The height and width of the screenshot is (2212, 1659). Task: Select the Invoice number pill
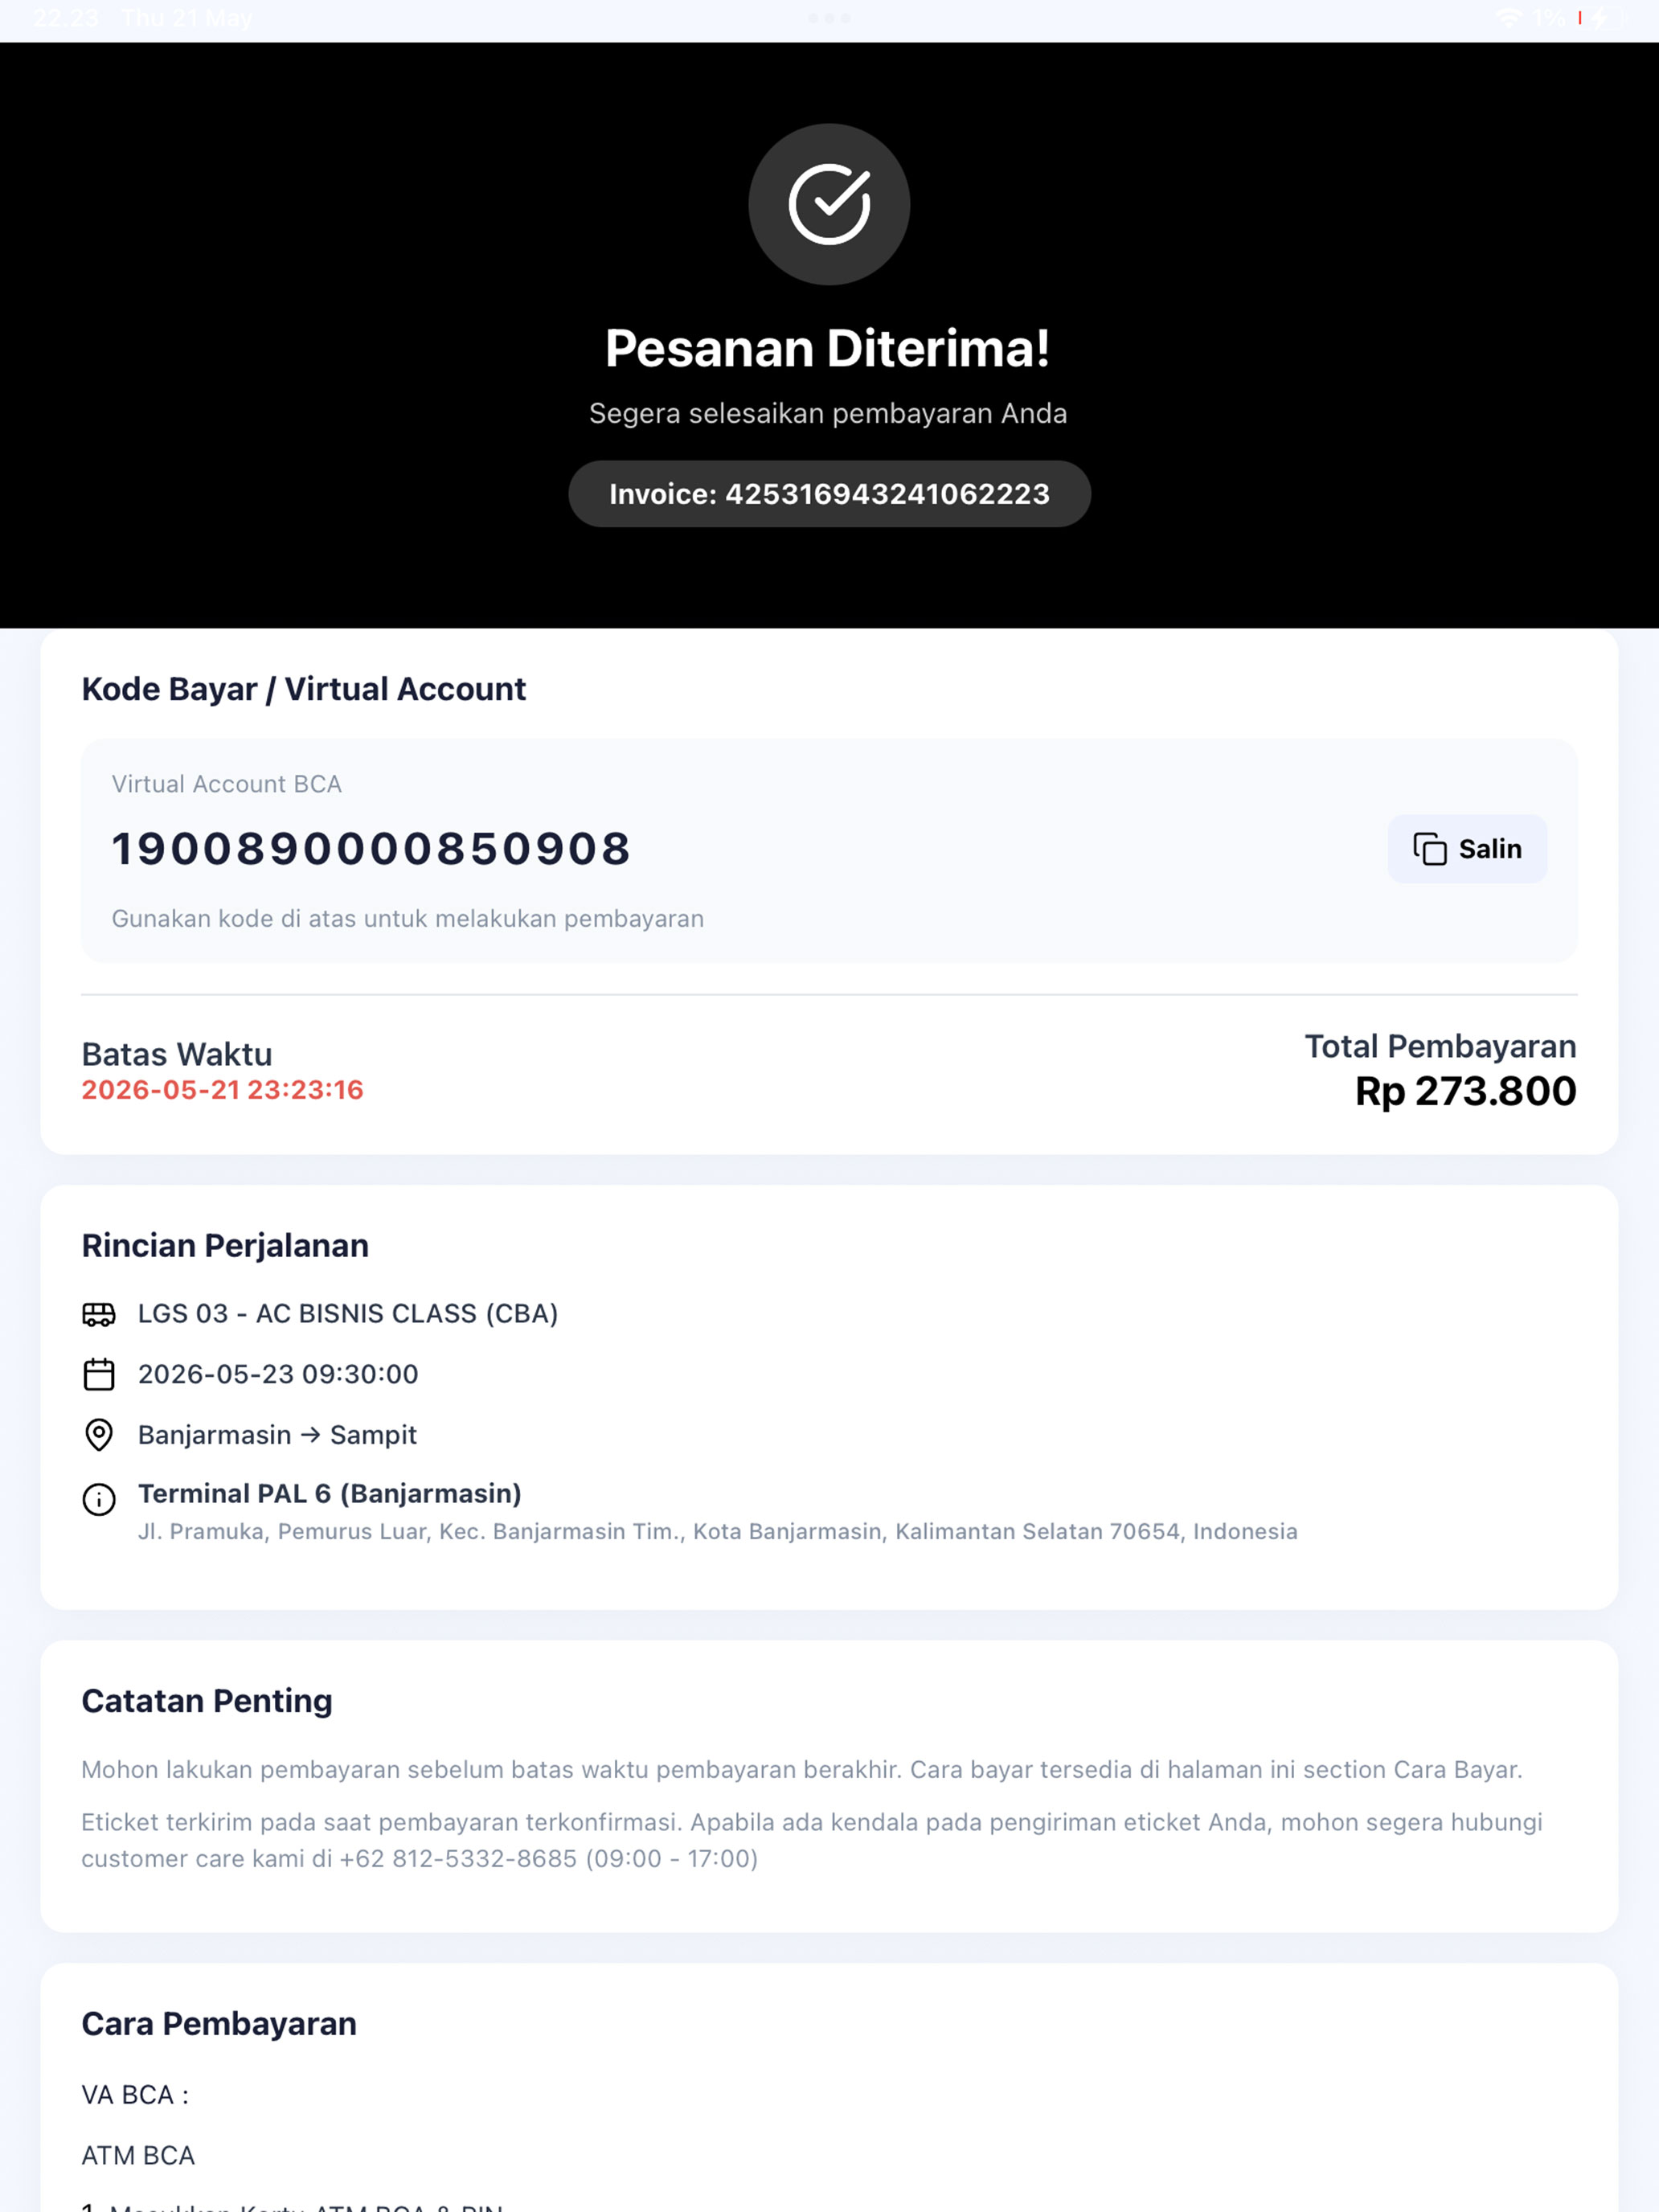pos(829,494)
